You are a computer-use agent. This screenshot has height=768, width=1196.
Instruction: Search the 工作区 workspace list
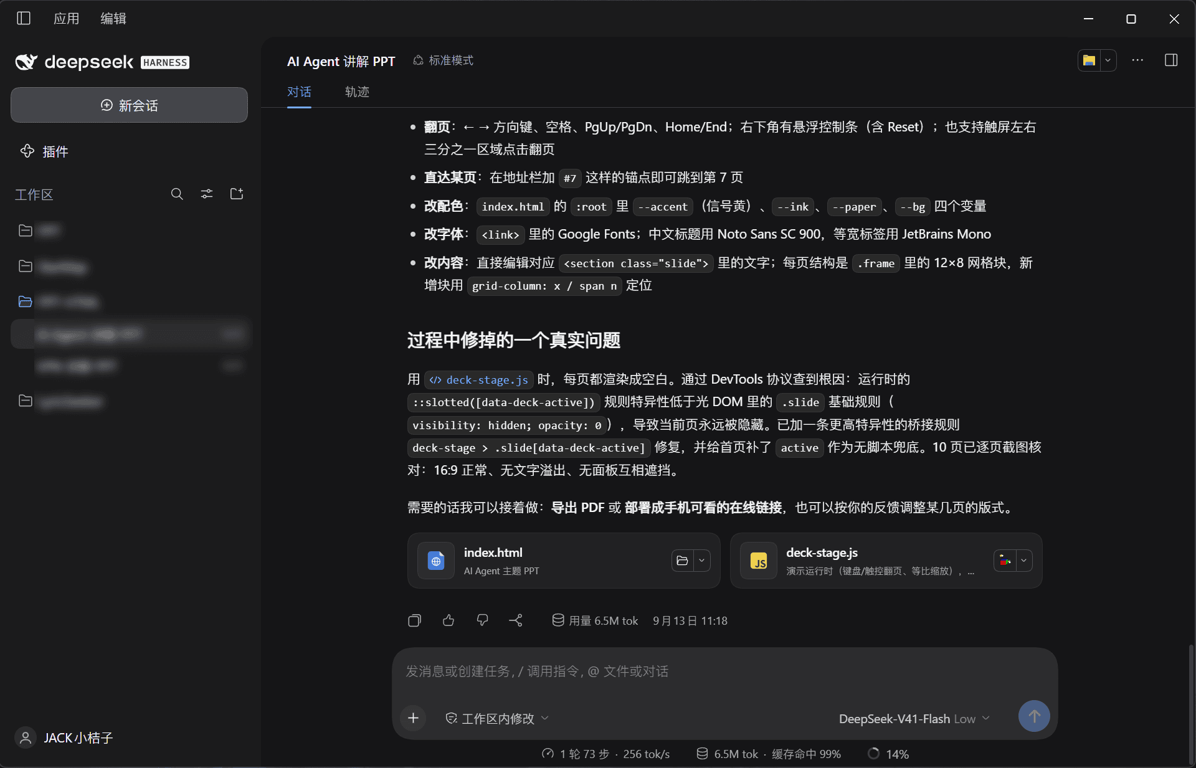(x=177, y=194)
